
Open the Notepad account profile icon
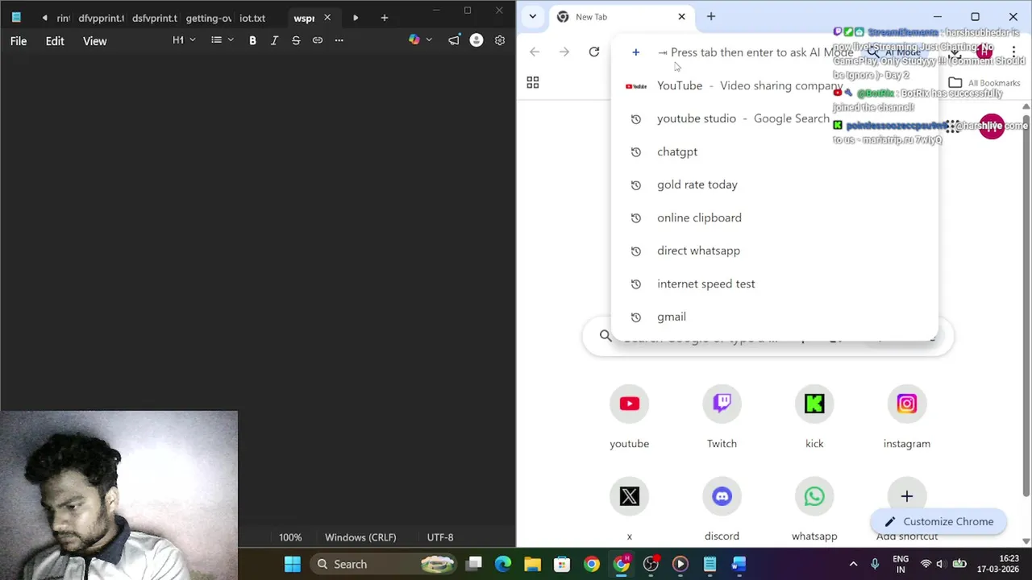coord(476,40)
